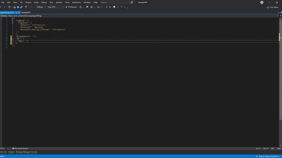Open the File menu
Viewport: 282px width, 158px height.
click(x=3, y=3)
